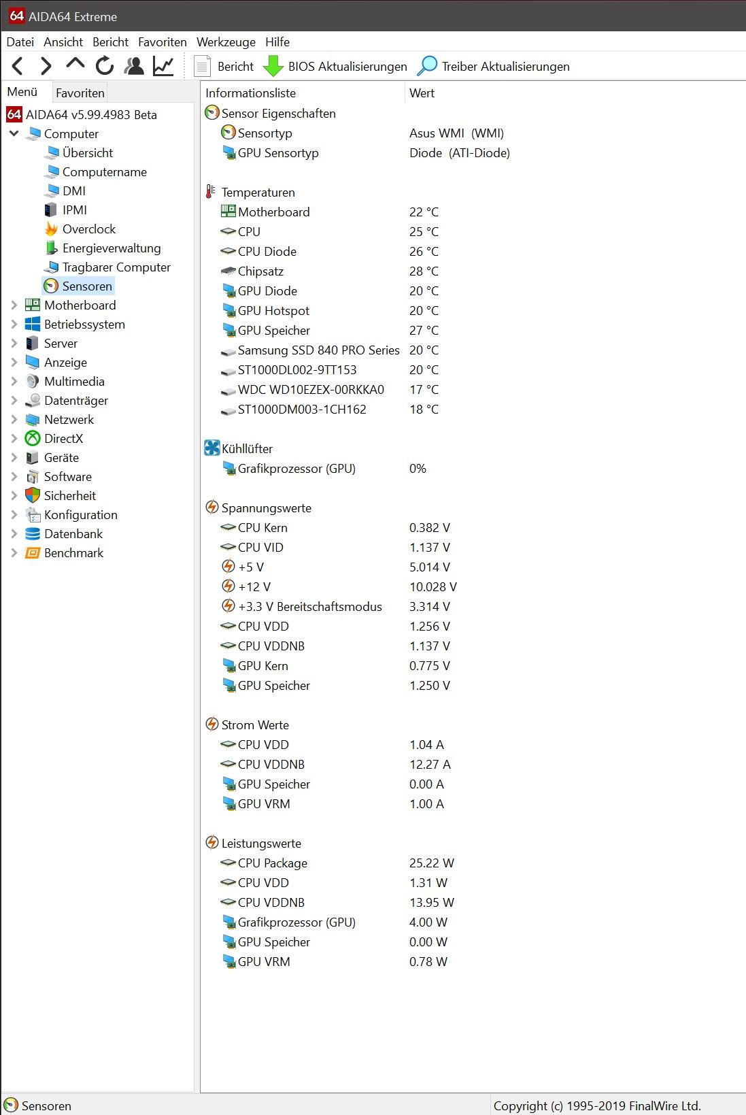Click the Bericht report button
The height and width of the screenshot is (1115, 746).
(x=224, y=67)
